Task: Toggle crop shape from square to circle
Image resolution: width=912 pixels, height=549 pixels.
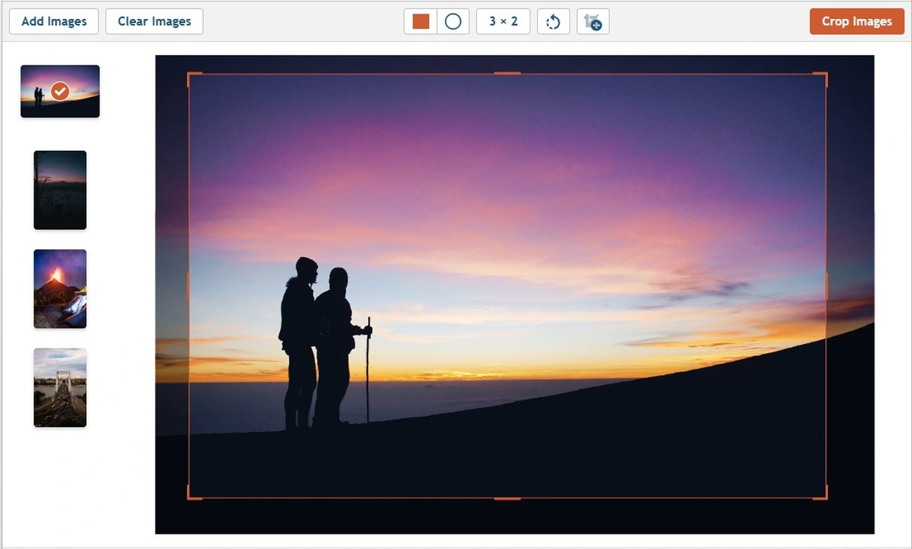Action: click(x=453, y=21)
